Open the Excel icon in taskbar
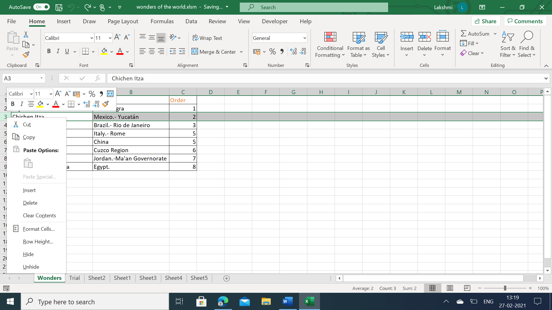The image size is (552, 310). pos(309,301)
